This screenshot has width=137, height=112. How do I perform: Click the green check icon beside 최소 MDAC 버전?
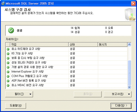pos(8,85)
